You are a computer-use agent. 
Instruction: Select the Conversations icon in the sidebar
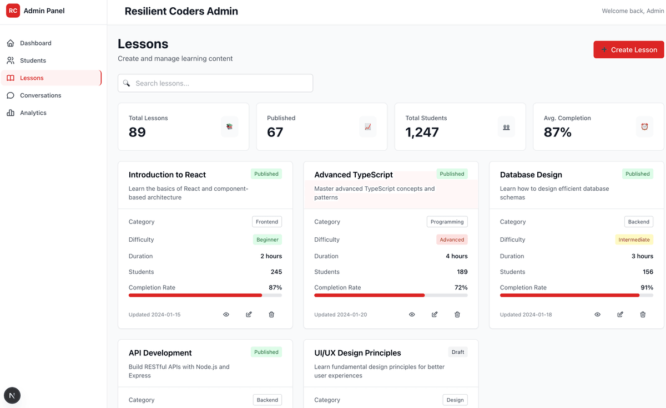[9, 95]
